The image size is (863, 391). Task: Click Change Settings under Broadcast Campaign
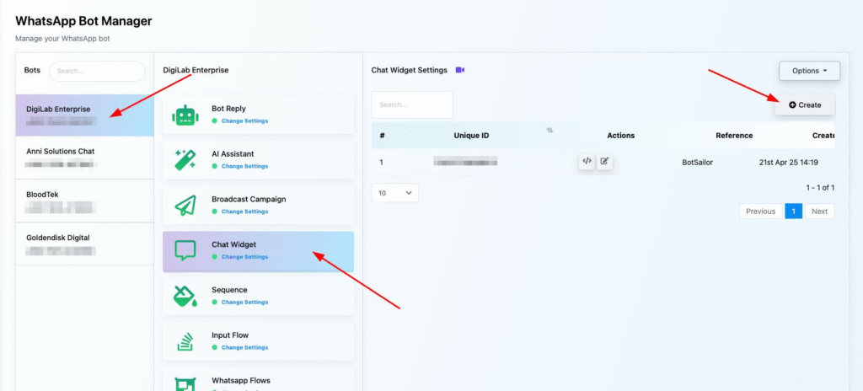[x=244, y=212]
